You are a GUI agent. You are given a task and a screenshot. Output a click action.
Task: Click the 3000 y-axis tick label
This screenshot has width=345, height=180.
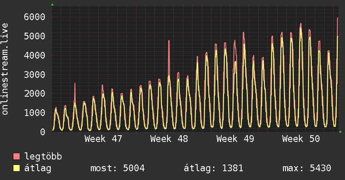(34, 75)
